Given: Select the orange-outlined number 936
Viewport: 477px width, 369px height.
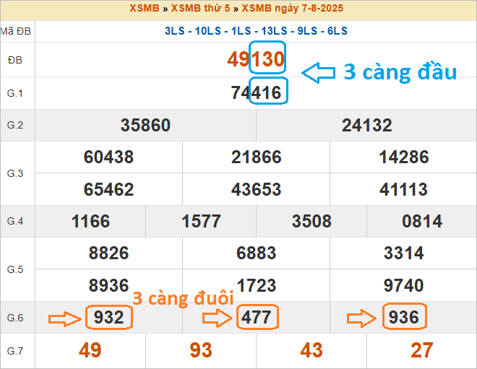Looking at the screenshot, I should [403, 318].
